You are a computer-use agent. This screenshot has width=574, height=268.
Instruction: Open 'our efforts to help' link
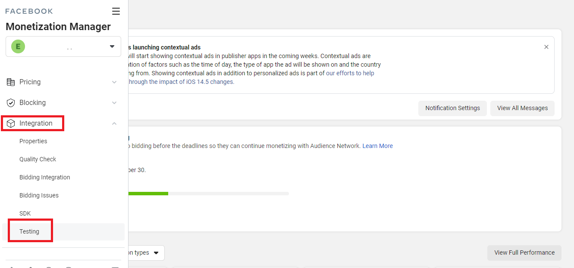click(350, 73)
